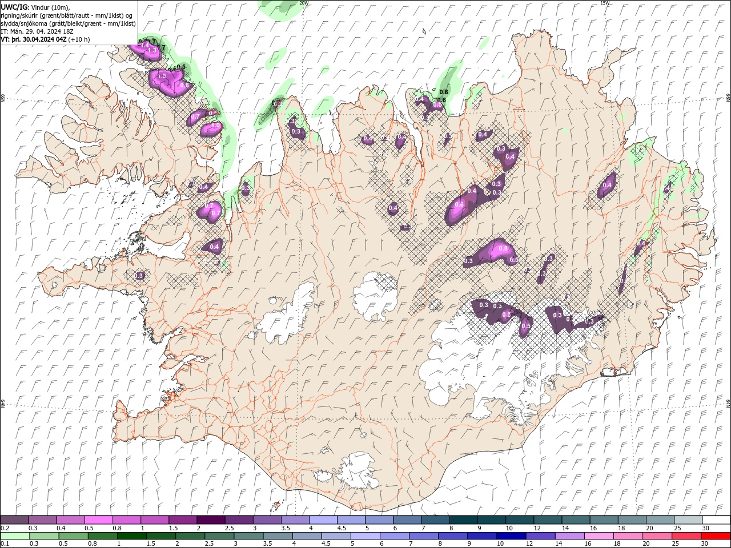Pick upper legend bright pink swatch between 0.5 and 0.8

tap(98, 520)
